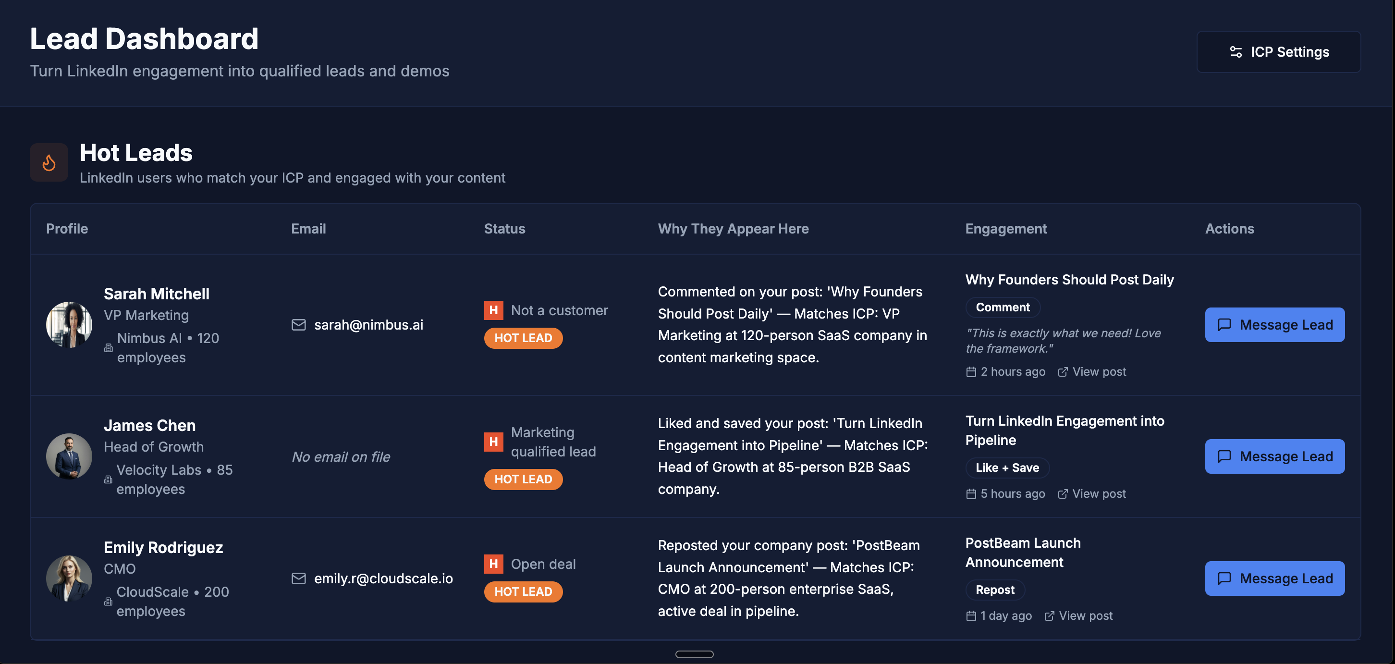The width and height of the screenshot is (1395, 664).
Task: Message lead Emily Rodriguez
Action: pyautogui.click(x=1274, y=578)
